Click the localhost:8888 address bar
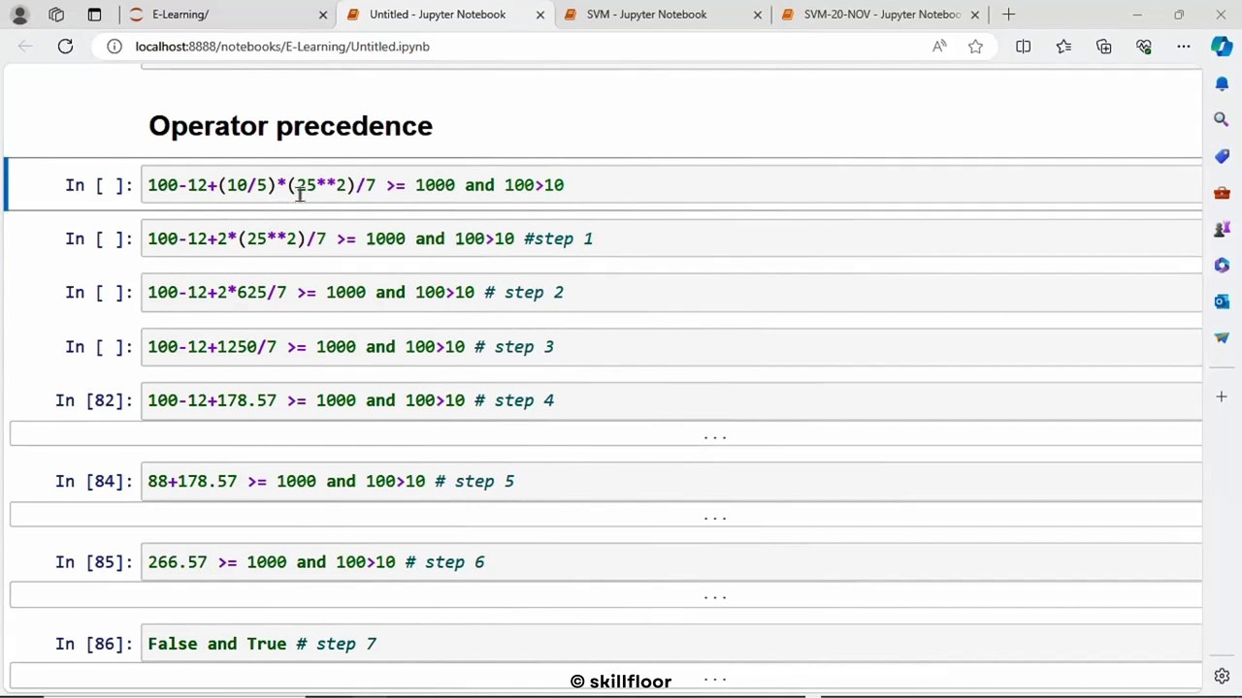Viewport: 1242px width, 698px height. 524,47
